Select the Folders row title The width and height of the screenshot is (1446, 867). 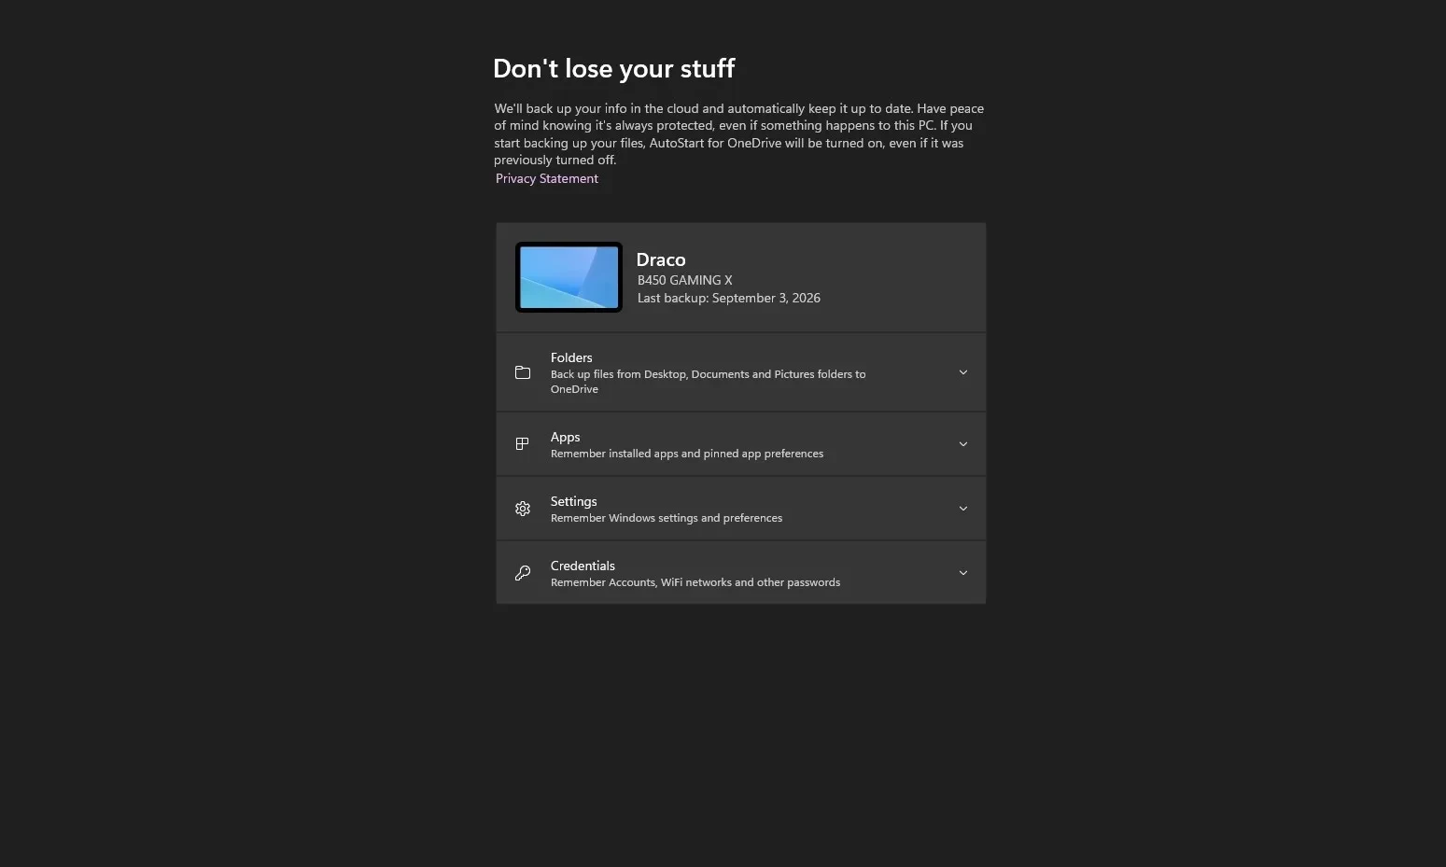coord(571,357)
